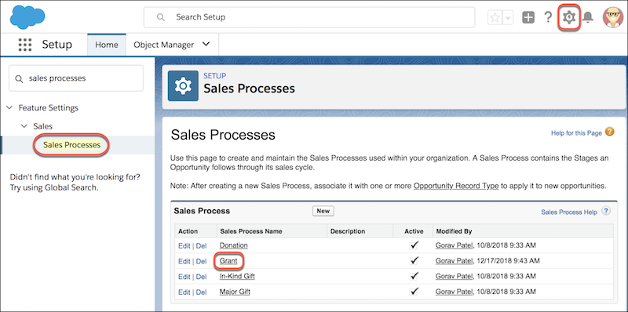Collapse the Sales tree node

(x=24, y=126)
